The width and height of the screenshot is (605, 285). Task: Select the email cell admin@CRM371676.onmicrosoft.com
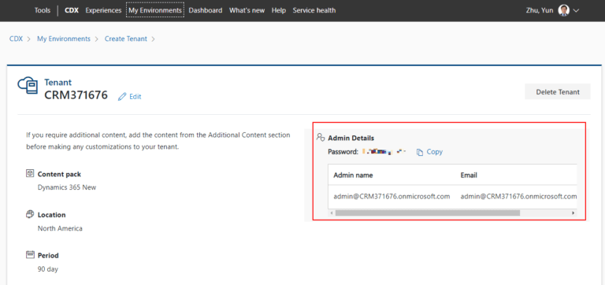click(518, 196)
